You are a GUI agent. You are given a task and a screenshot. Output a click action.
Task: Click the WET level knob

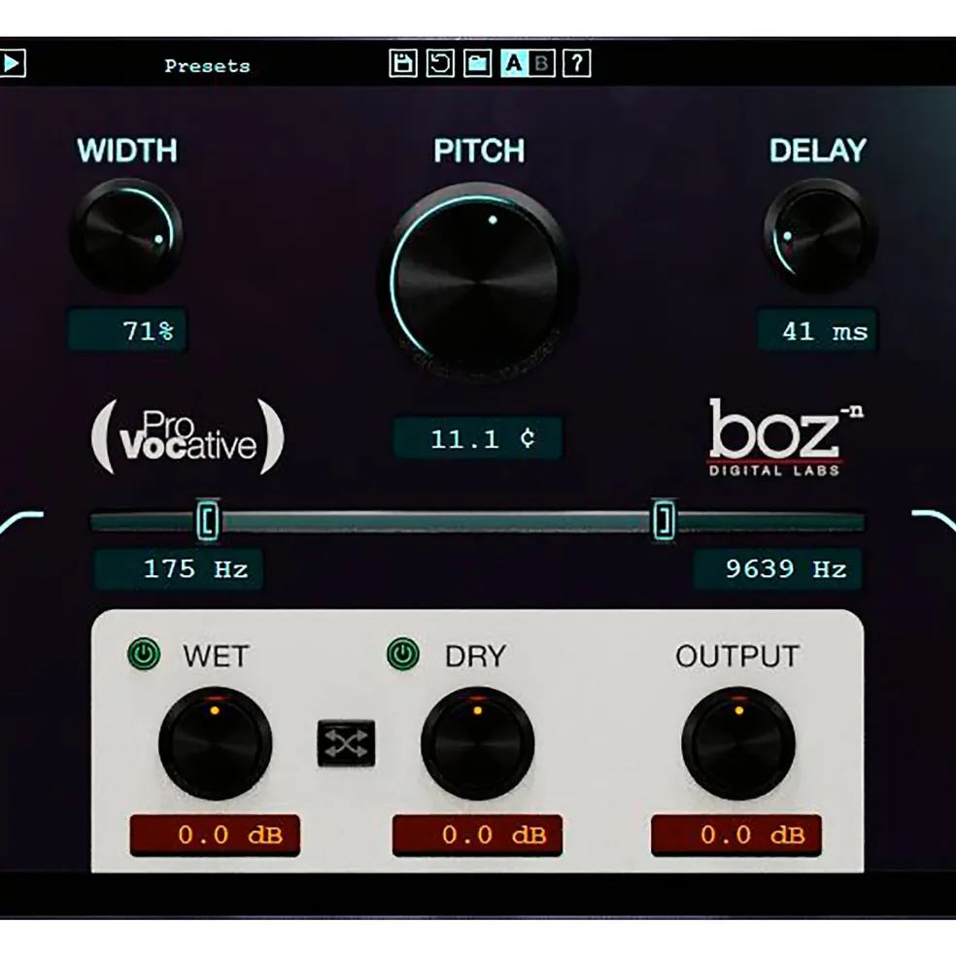click(215, 743)
